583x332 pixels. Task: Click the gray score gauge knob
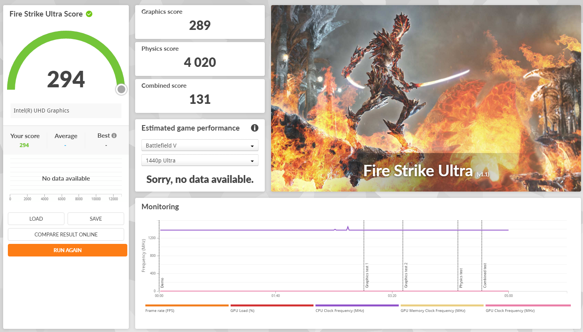[121, 89]
